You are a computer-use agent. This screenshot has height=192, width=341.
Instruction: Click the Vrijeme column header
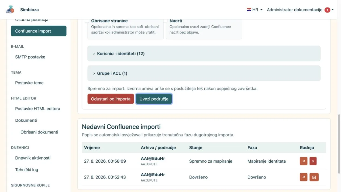point(92,148)
